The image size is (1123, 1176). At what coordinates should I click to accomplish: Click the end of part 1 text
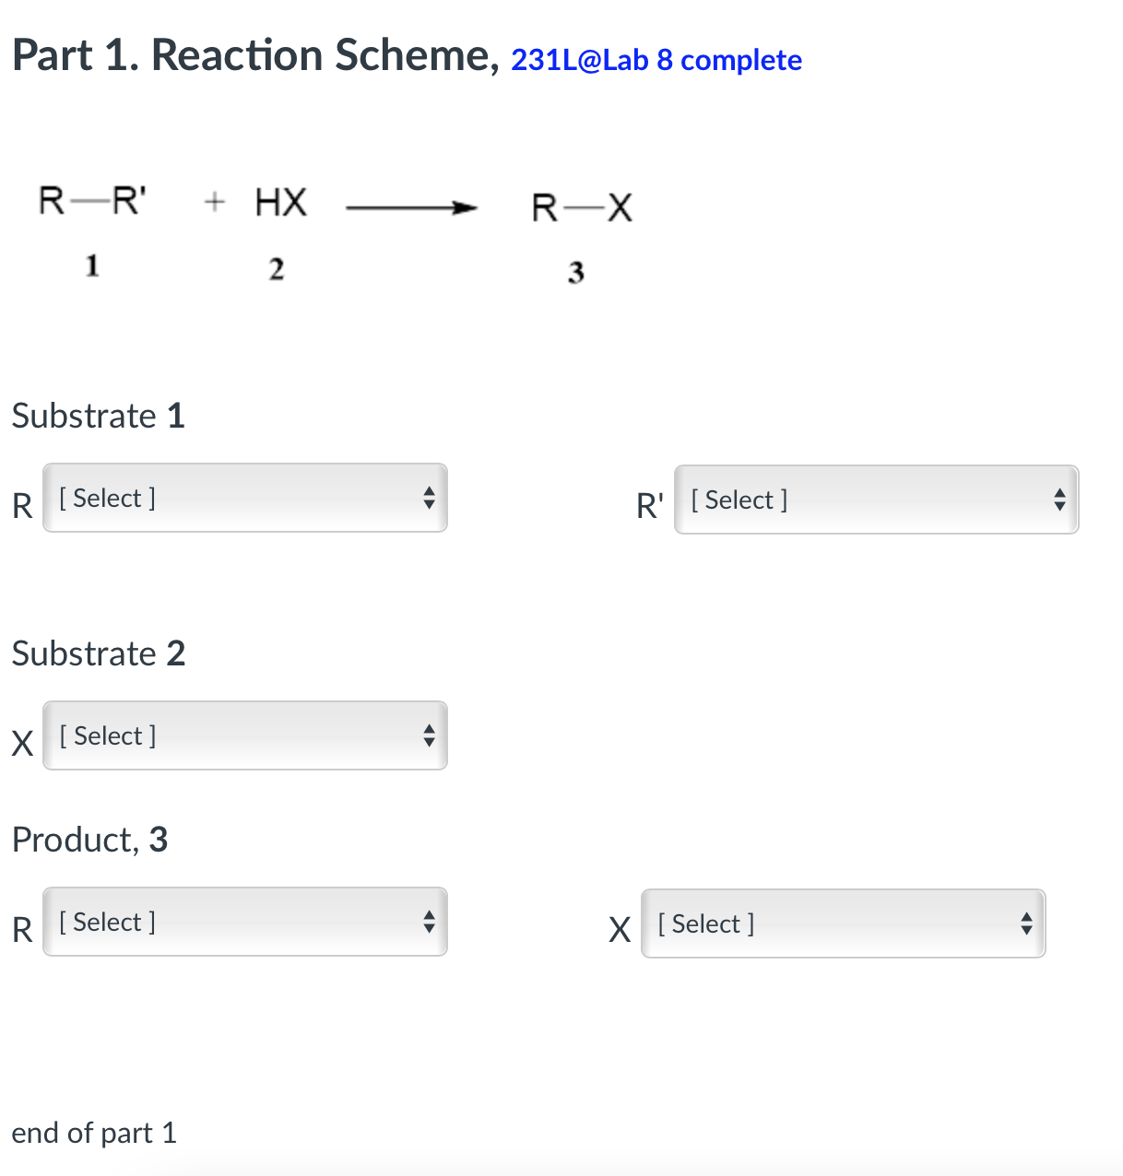pos(93,1133)
